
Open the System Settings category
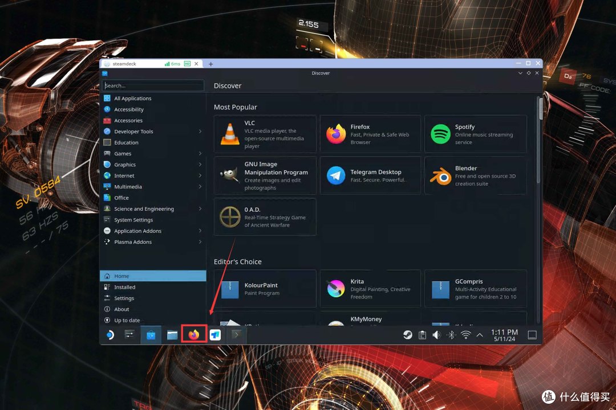click(x=153, y=220)
